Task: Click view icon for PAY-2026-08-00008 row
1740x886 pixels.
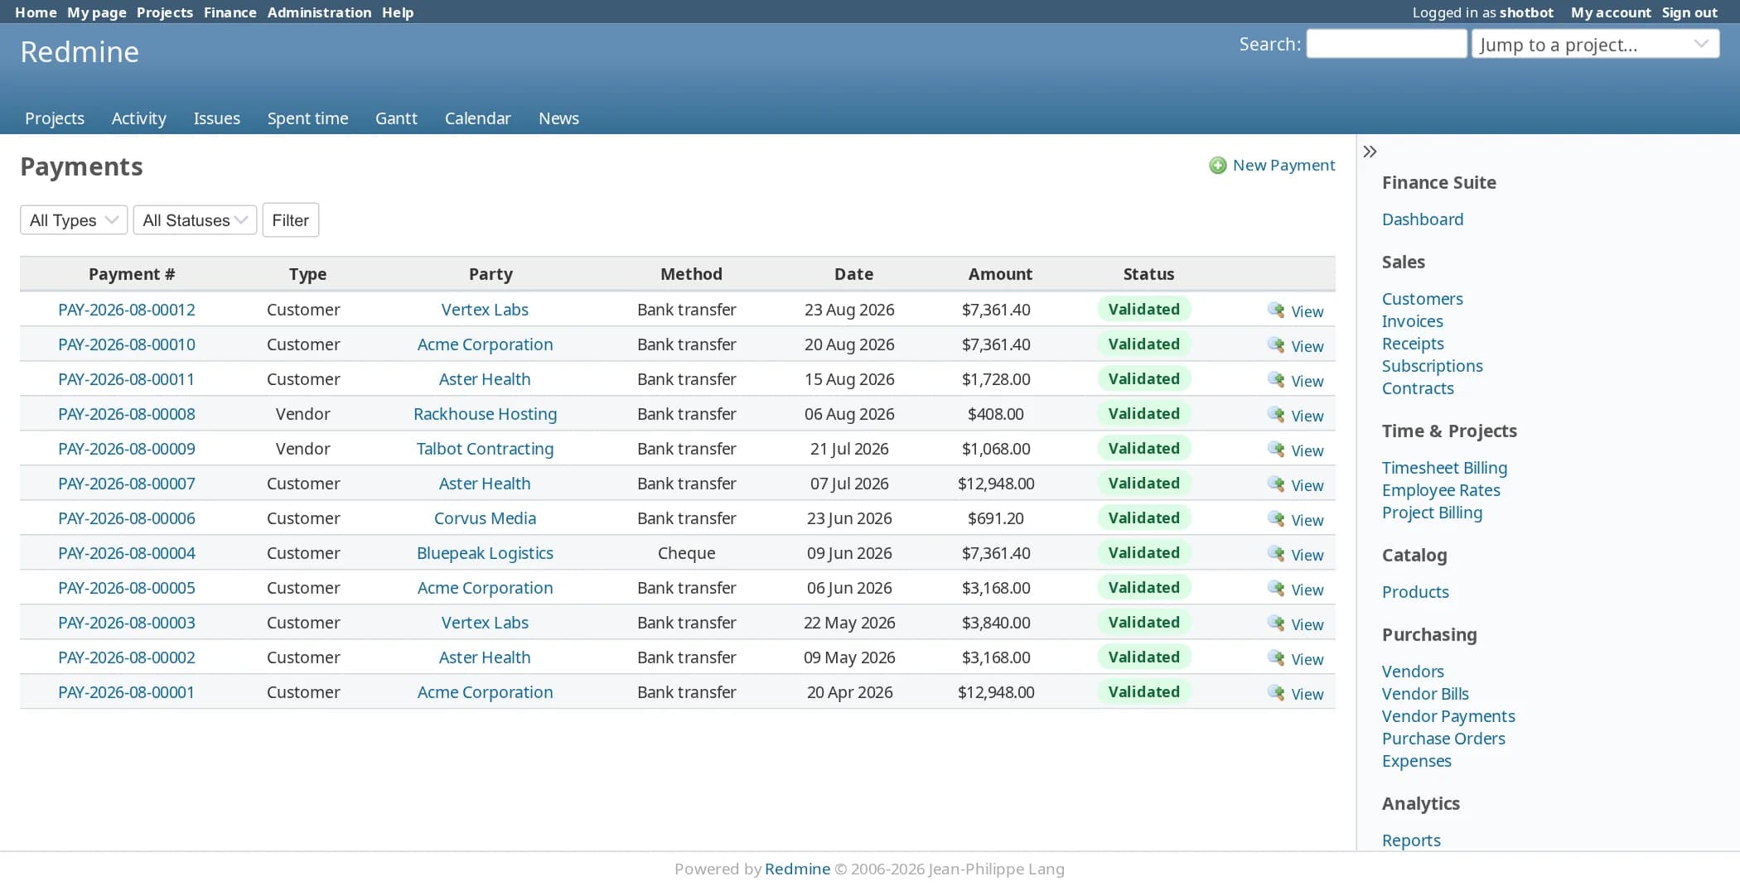Action: tap(1276, 415)
